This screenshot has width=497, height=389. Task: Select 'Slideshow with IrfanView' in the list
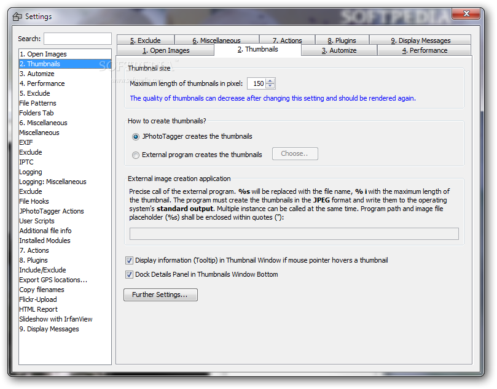[65, 319]
